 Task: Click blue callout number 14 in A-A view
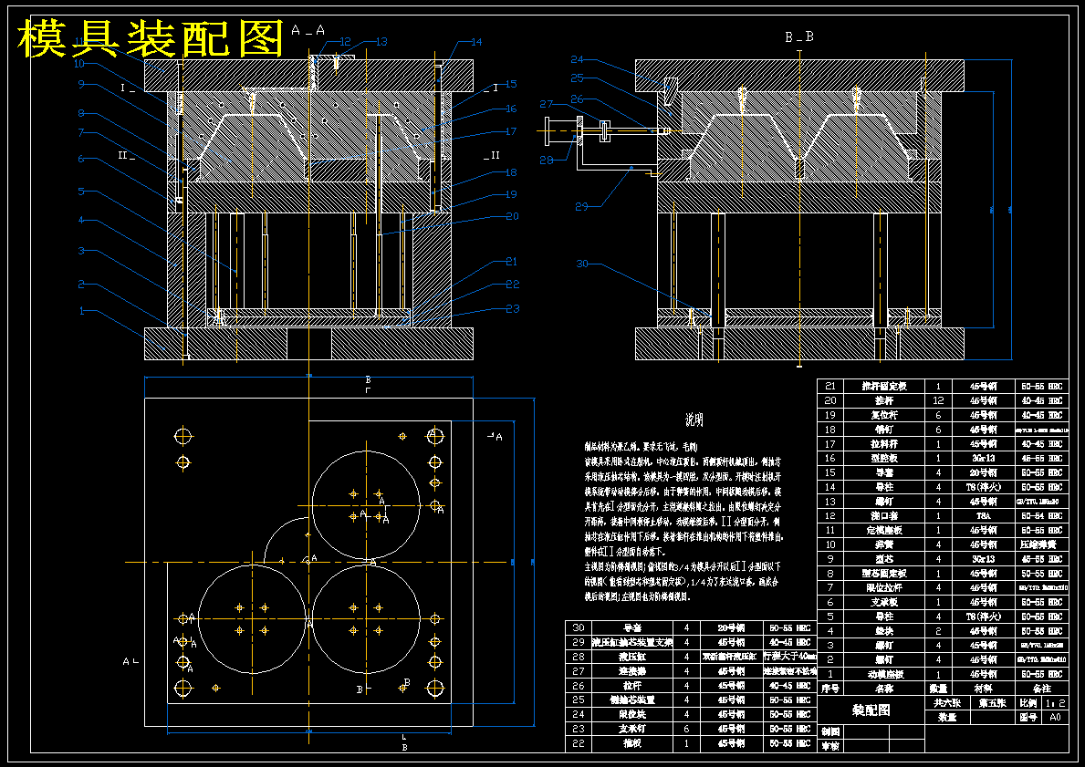click(x=476, y=42)
